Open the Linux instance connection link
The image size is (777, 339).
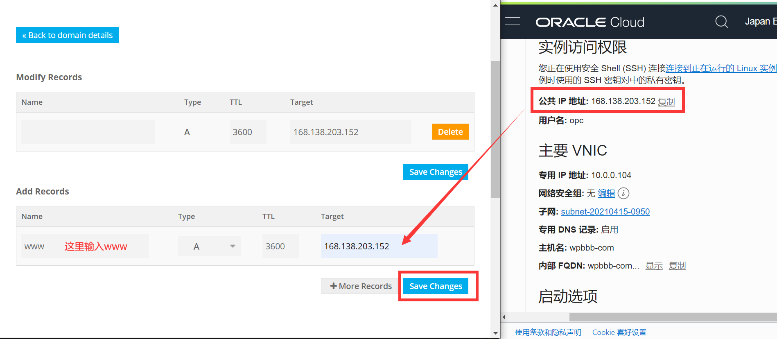721,68
